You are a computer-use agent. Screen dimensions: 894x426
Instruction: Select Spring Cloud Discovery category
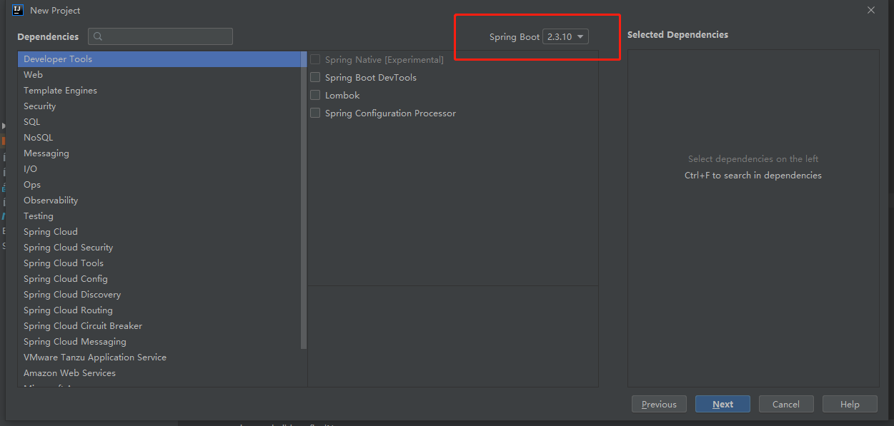tap(159, 295)
